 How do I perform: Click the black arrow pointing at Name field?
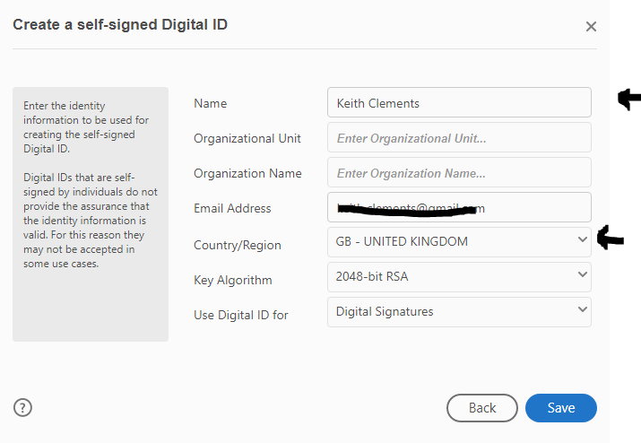628,99
